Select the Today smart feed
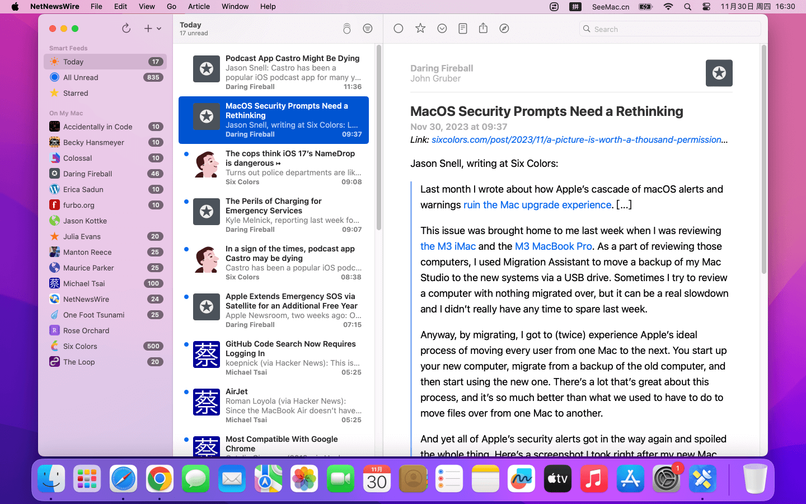The image size is (806, 504). click(105, 62)
